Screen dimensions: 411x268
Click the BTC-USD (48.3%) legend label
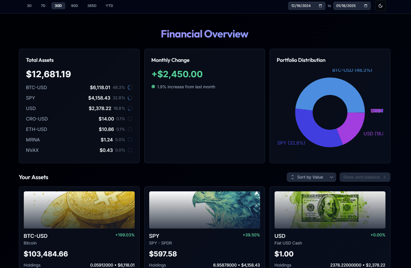[352, 70]
